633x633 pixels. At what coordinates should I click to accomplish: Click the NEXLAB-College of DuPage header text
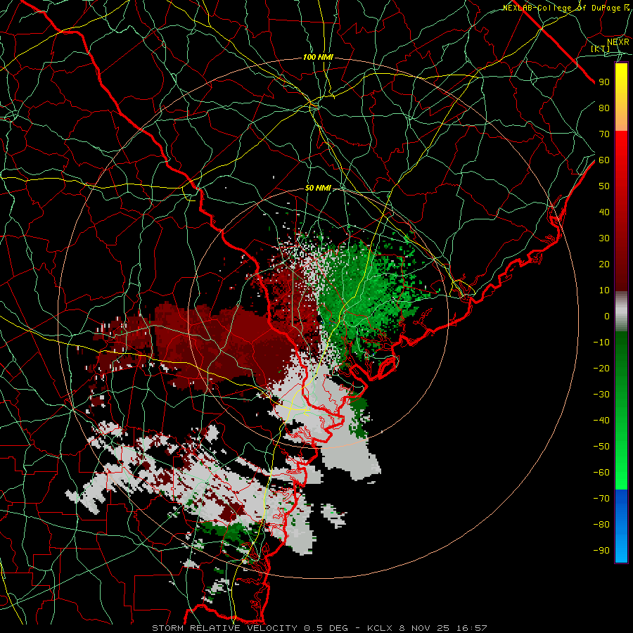pos(566,8)
